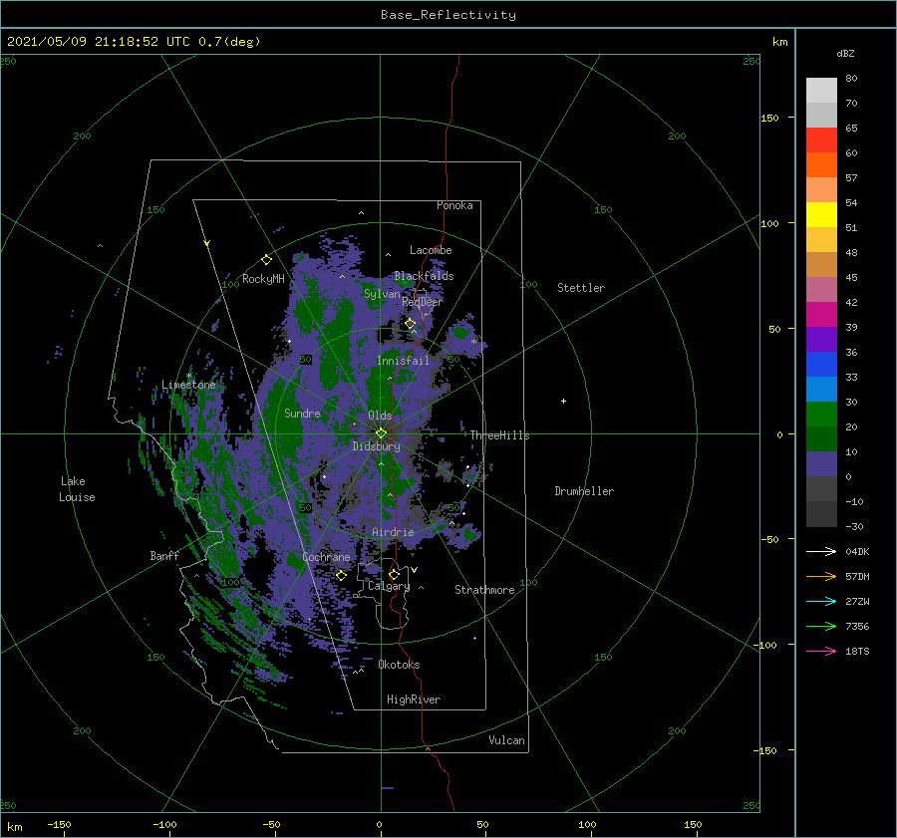This screenshot has height=838, width=897.
Task: Select the blue 36 dBZ swatch
Action: click(821, 365)
